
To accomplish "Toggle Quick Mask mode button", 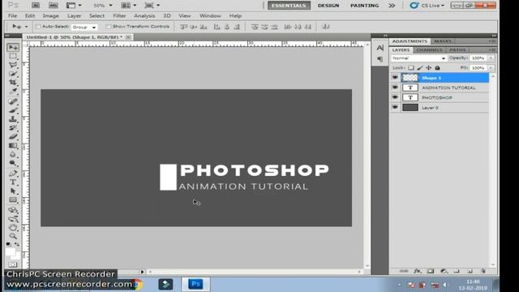I will tap(13, 264).
